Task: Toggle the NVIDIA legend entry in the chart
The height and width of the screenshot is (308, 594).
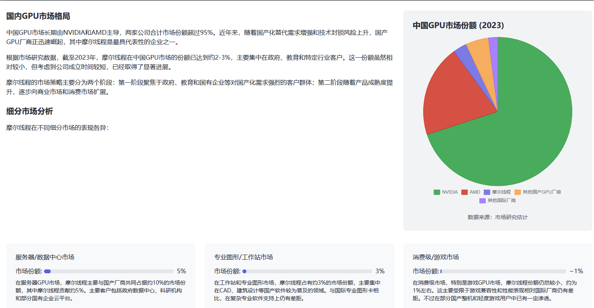Action: pos(446,192)
